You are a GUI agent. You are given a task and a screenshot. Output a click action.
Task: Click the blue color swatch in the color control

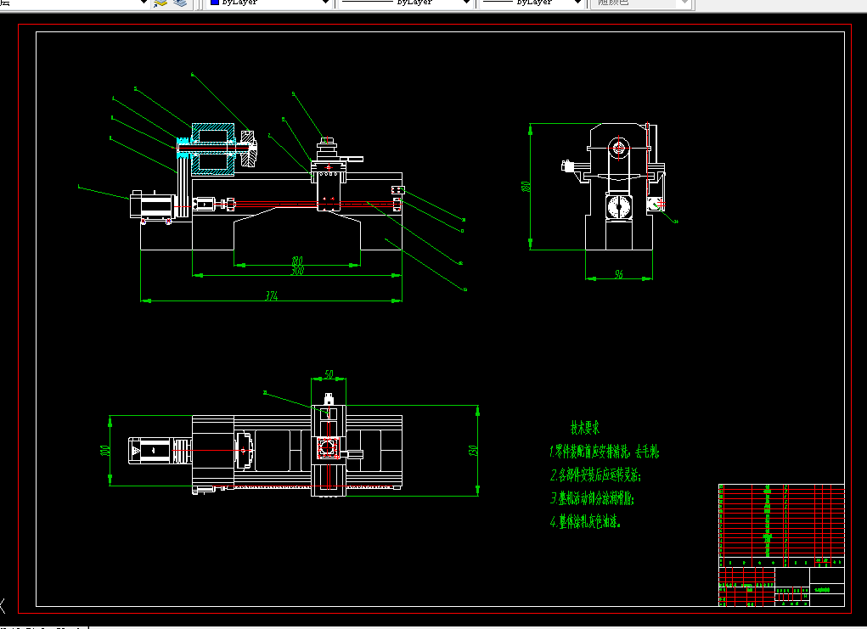click(x=215, y=3)
